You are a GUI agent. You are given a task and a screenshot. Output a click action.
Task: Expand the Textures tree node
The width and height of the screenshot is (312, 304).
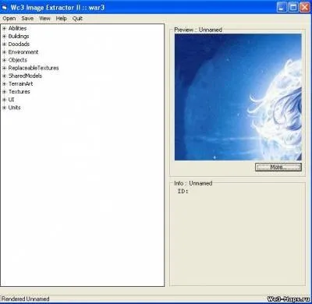4,92
